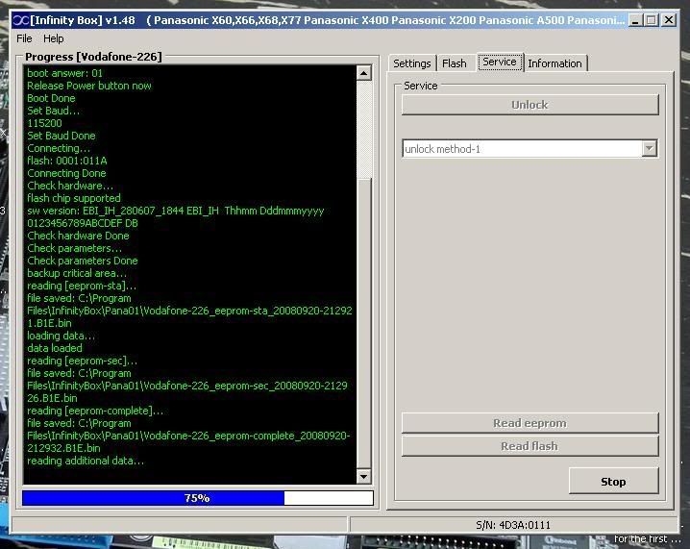This screenshot has height=549, width=690.
Task: Click the Read eeprom button
Action: 530,423
